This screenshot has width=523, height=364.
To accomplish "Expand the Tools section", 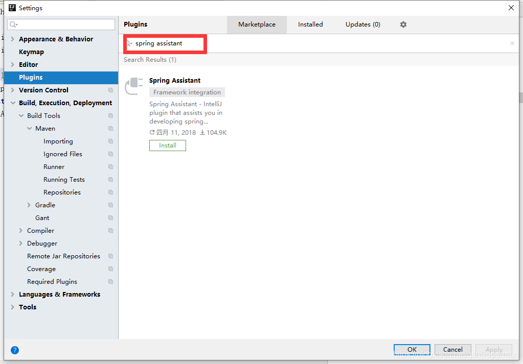I will point(12,307).
